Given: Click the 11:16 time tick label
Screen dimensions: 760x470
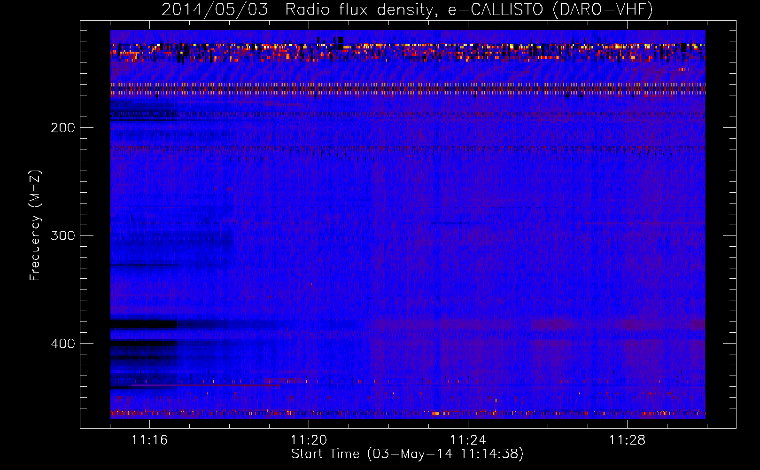Looking at the screenshot, I should click(149, 440).
